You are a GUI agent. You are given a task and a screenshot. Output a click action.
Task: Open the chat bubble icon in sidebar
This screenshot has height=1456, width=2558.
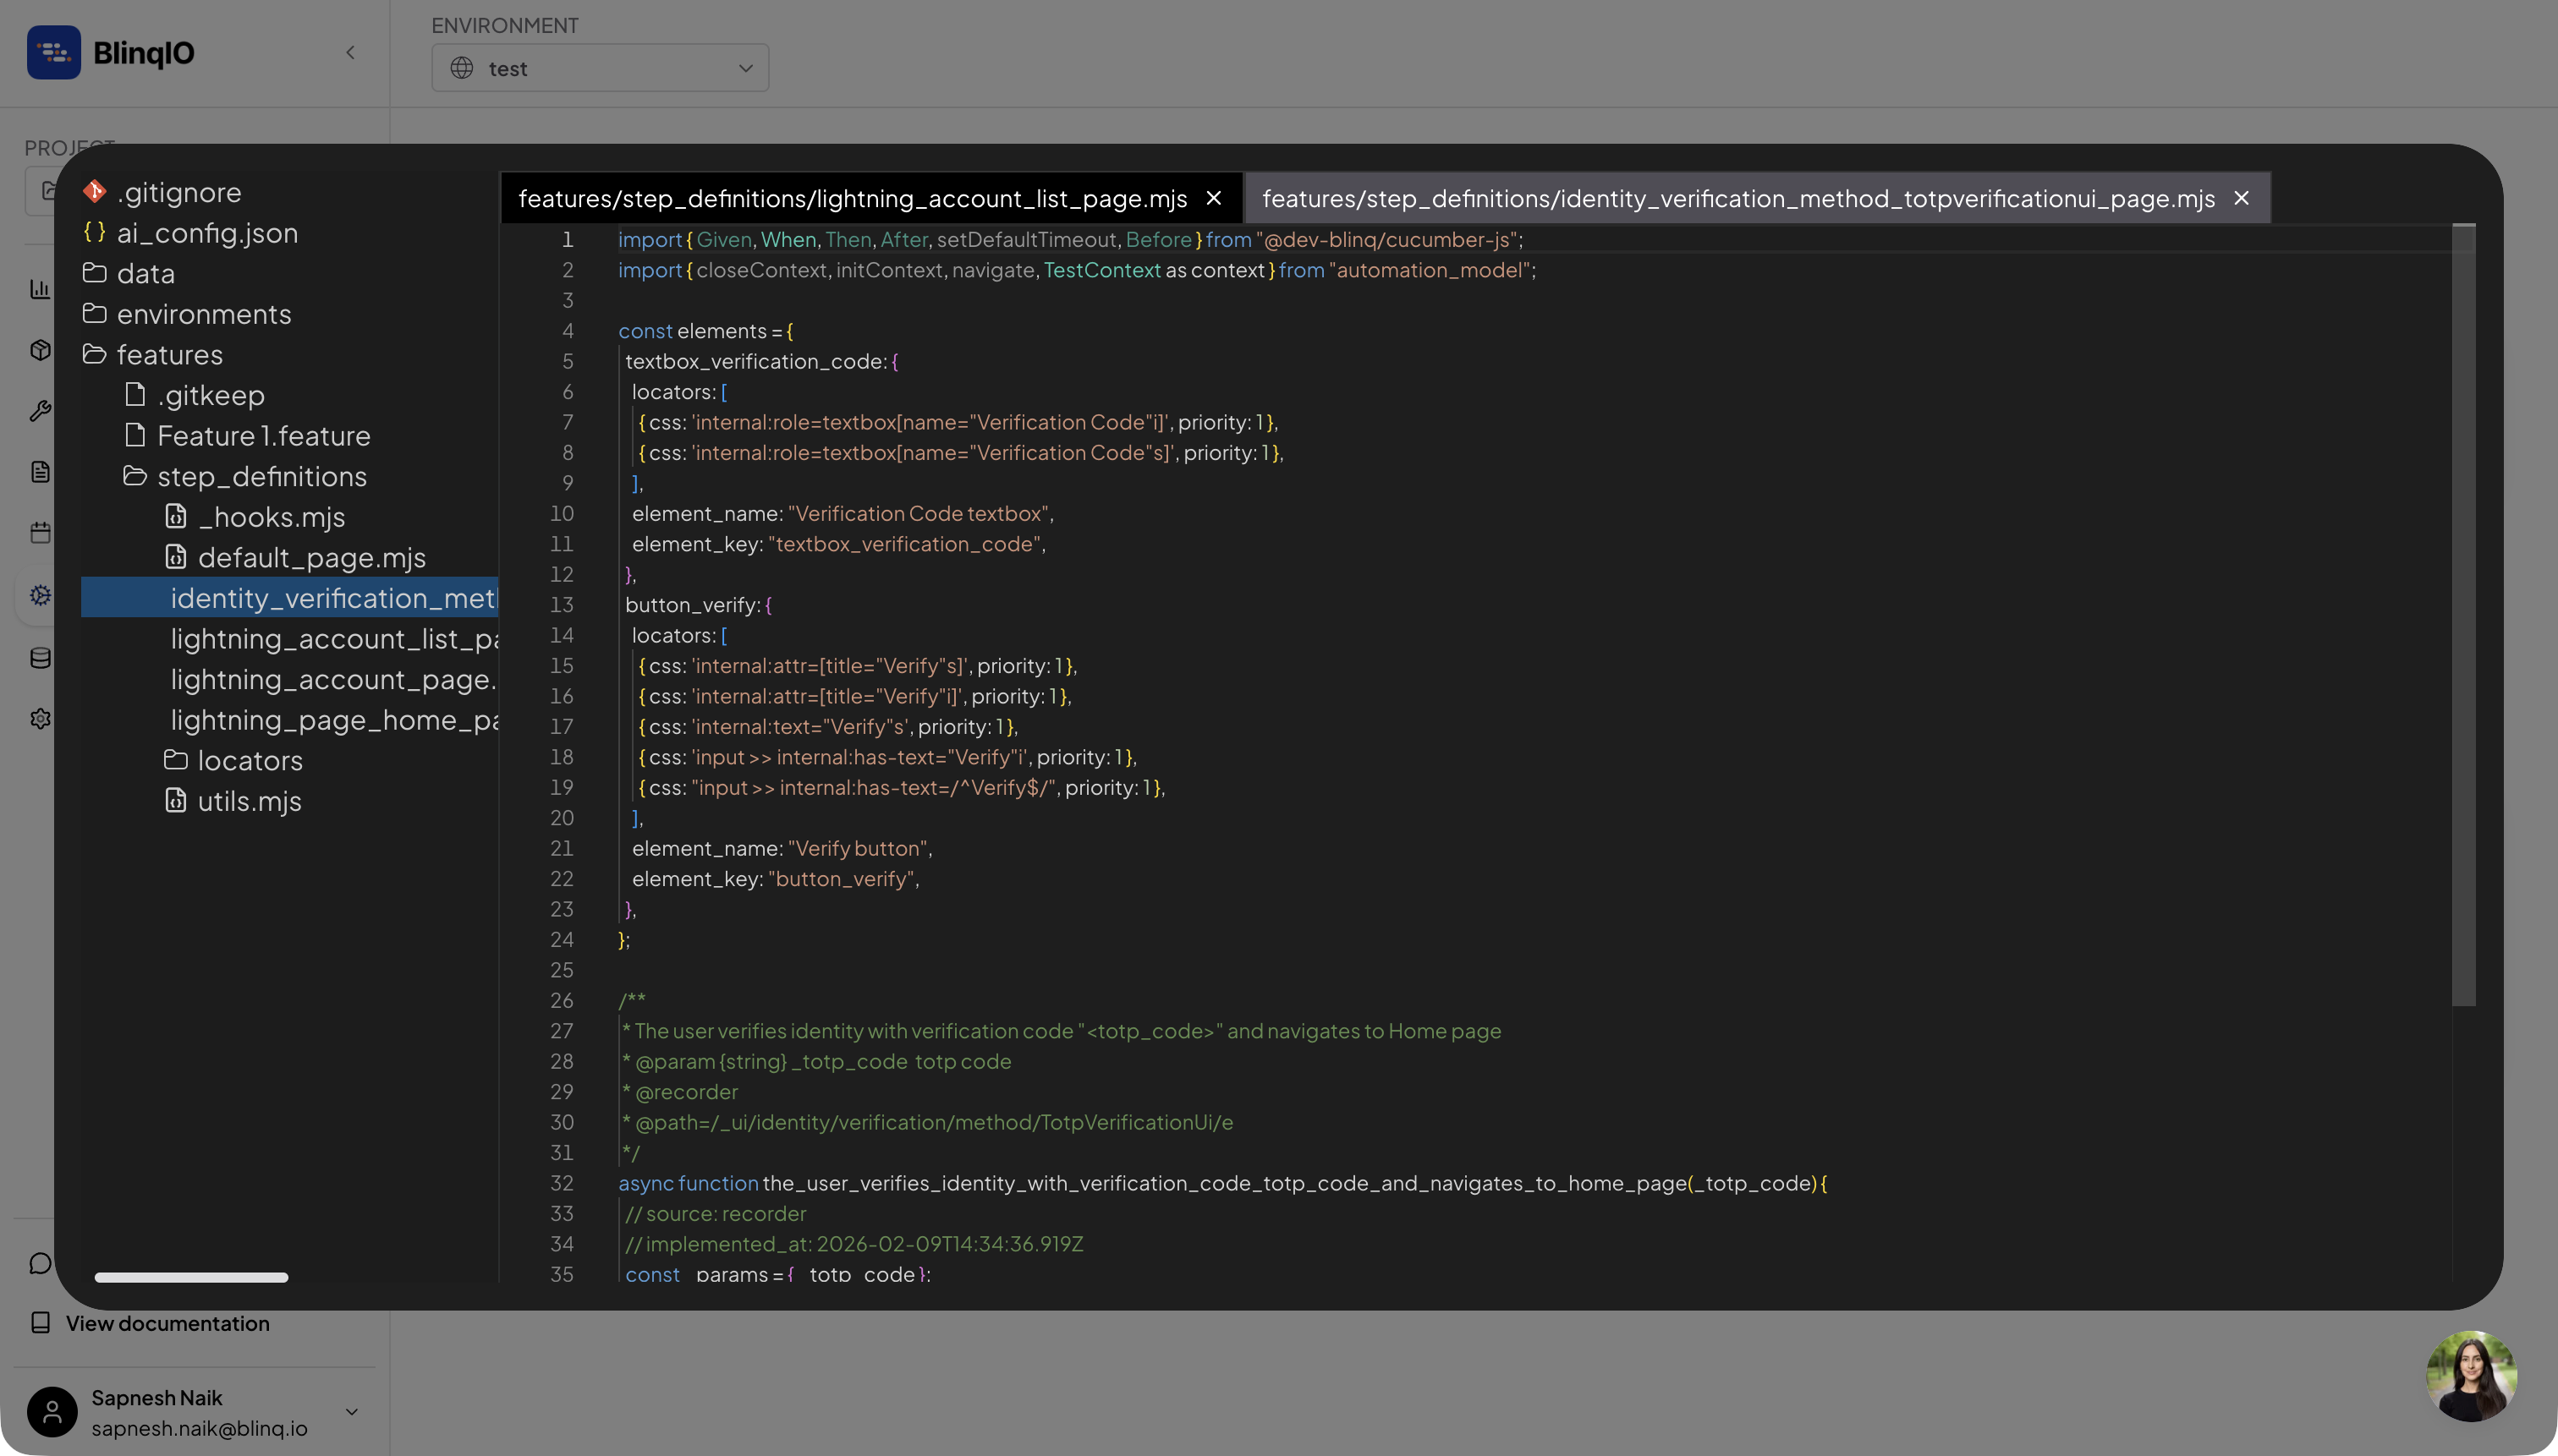click(40, 1263)
